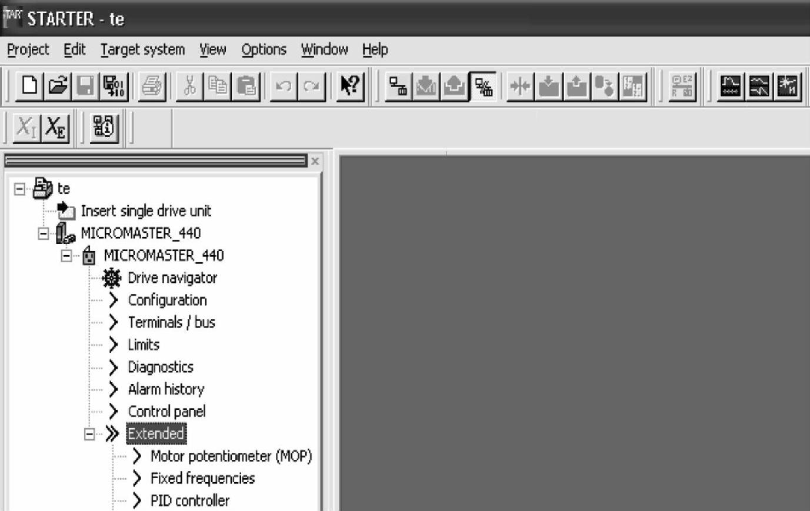Close the project navigator panel
Viewport: 810px width, 511px height.
coord(315,161)
